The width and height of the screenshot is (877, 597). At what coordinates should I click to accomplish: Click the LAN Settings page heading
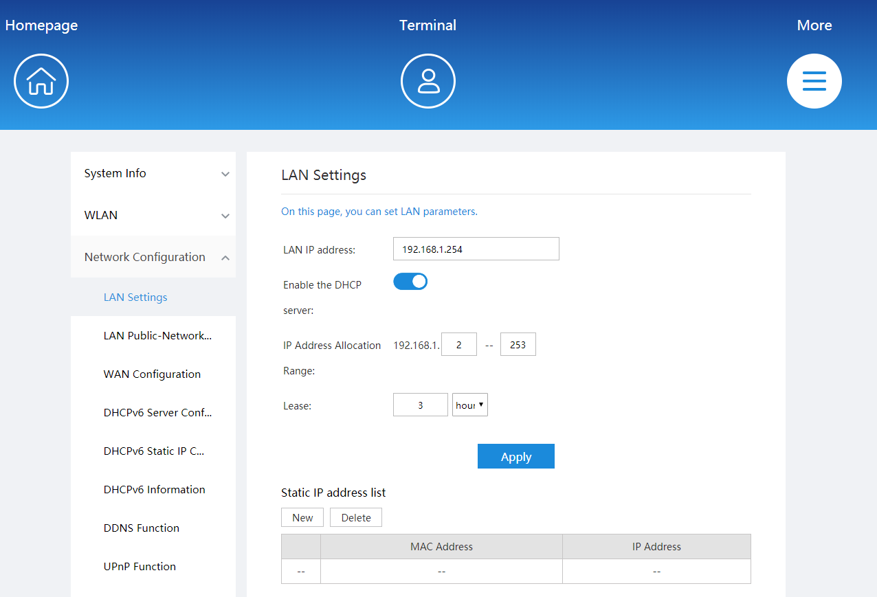point(324,175)
